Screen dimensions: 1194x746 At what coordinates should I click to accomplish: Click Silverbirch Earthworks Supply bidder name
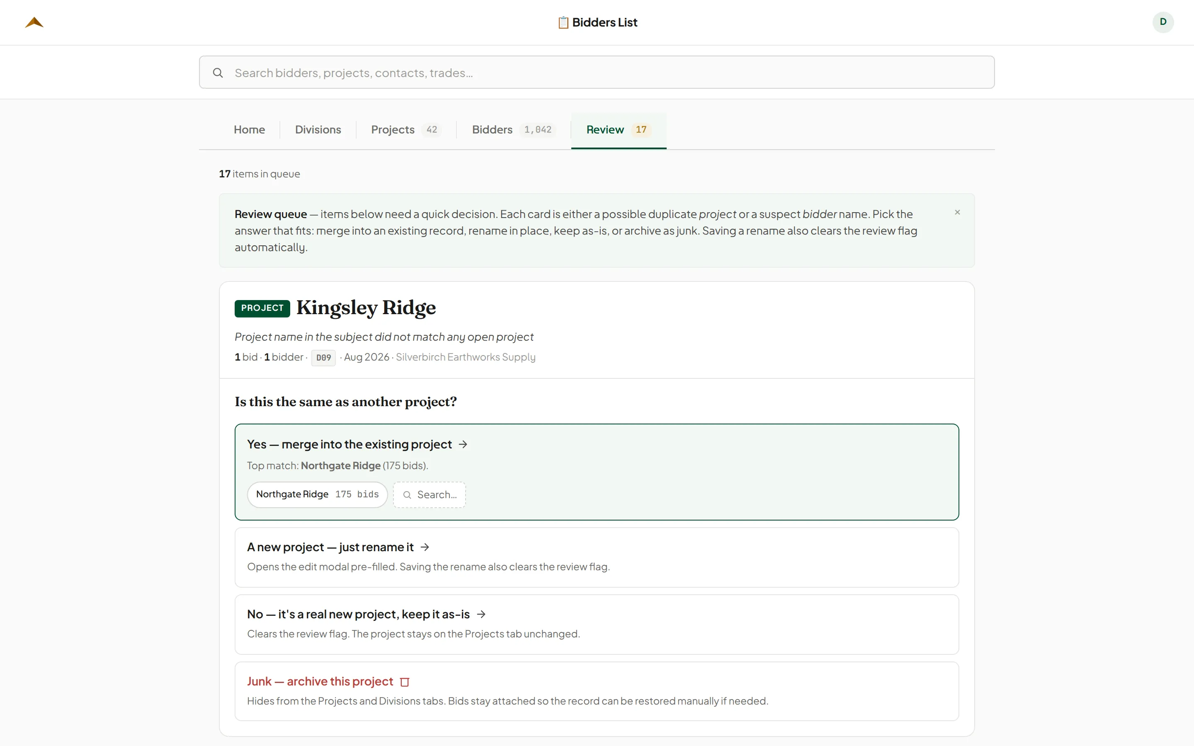click(465, 357)
